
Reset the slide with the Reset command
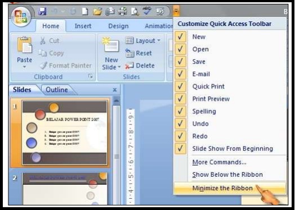[x=138, y=53]
